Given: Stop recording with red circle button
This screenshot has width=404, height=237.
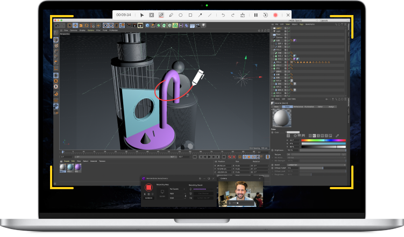Looking at the screenshot, I should click(275, 15).
